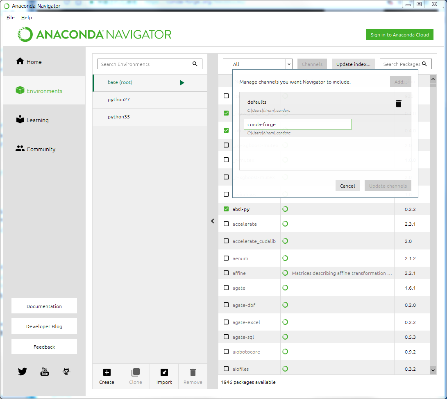Switch to the Environments section
This screenshot has height=399, width=447.
tap(45, 91)
